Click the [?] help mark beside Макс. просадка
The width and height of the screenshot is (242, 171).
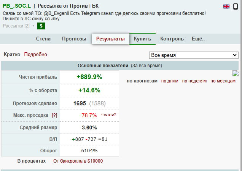[54, 115]
